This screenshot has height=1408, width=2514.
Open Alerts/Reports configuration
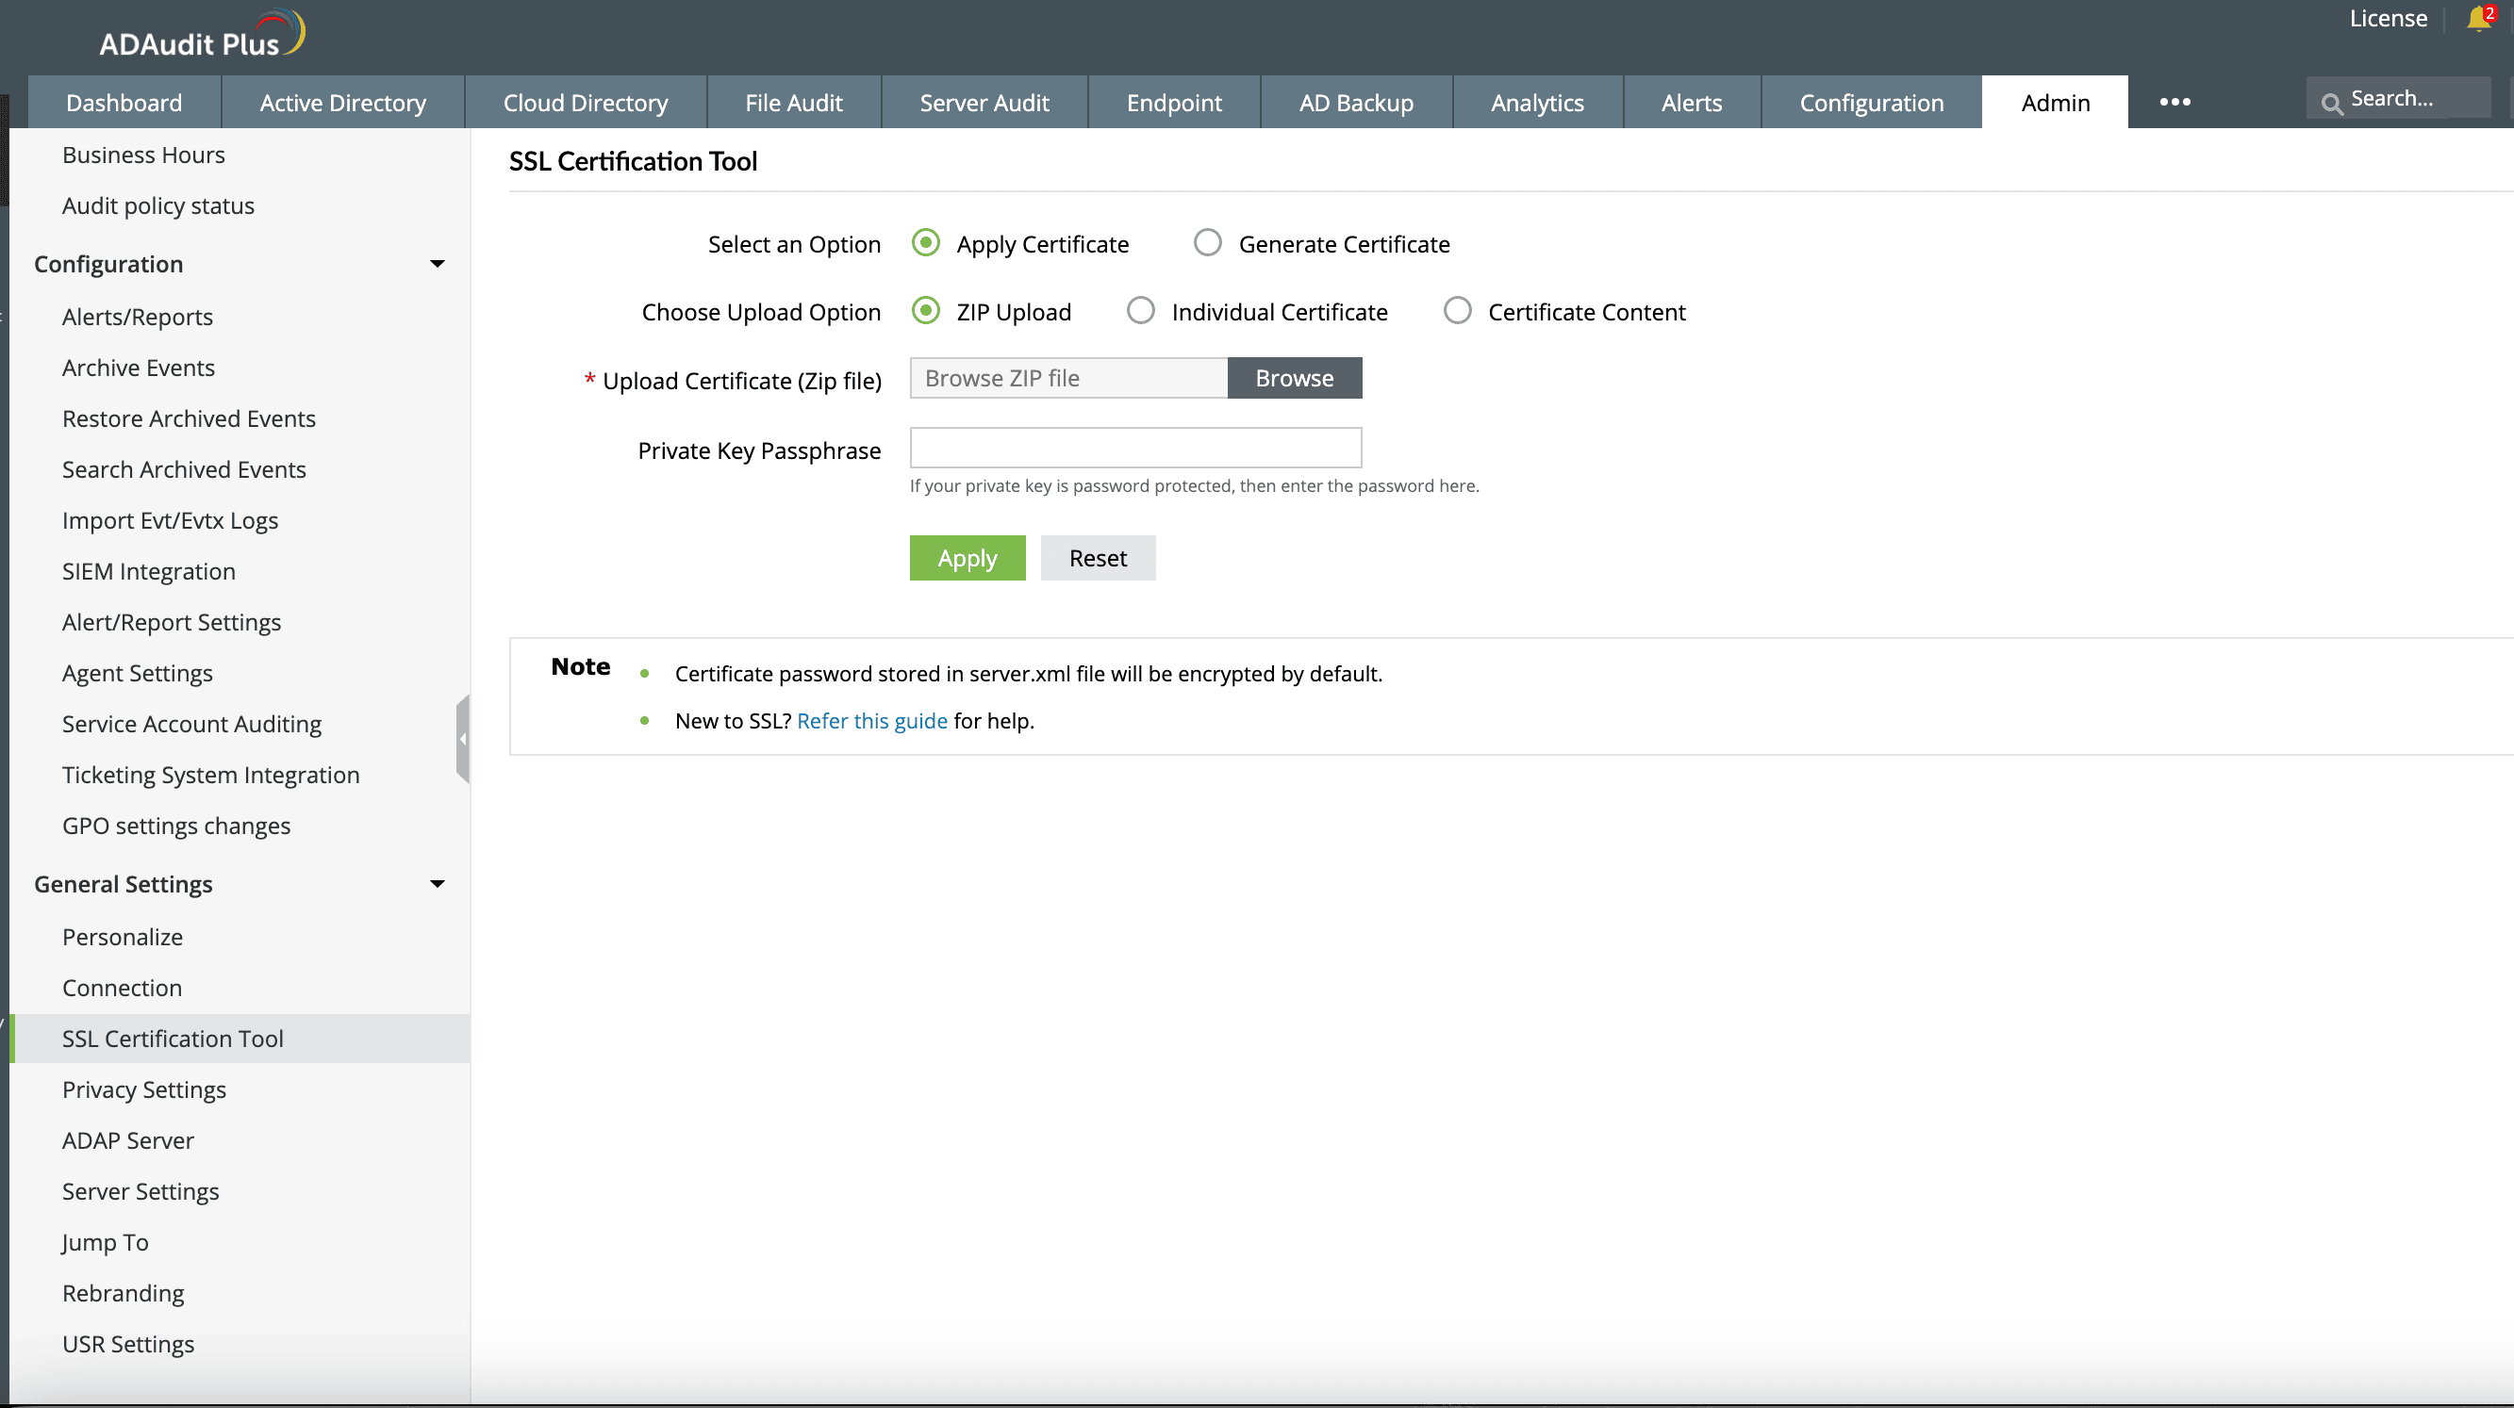click(138, 317)
